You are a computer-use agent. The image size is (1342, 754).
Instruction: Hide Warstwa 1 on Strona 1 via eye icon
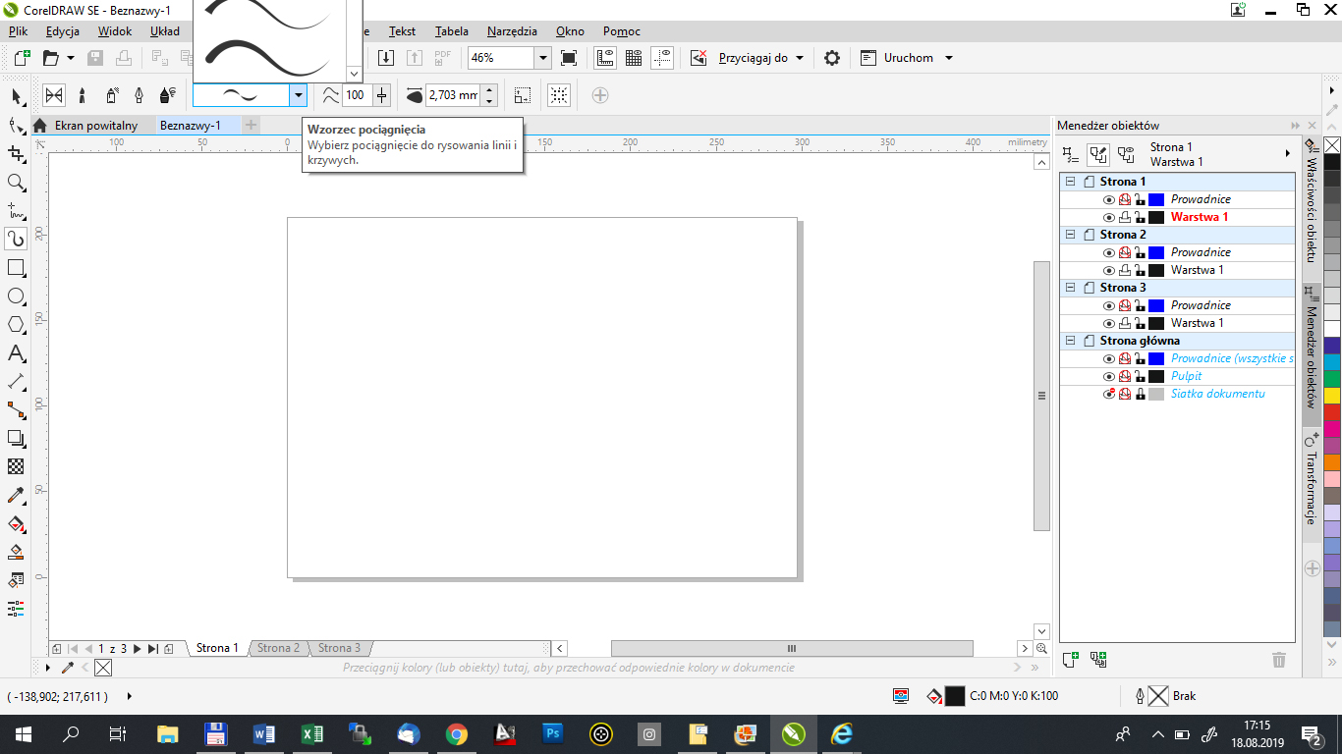click(1109, 217)
